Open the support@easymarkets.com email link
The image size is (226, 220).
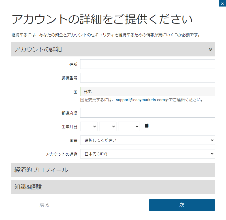(x=140, y=100)
